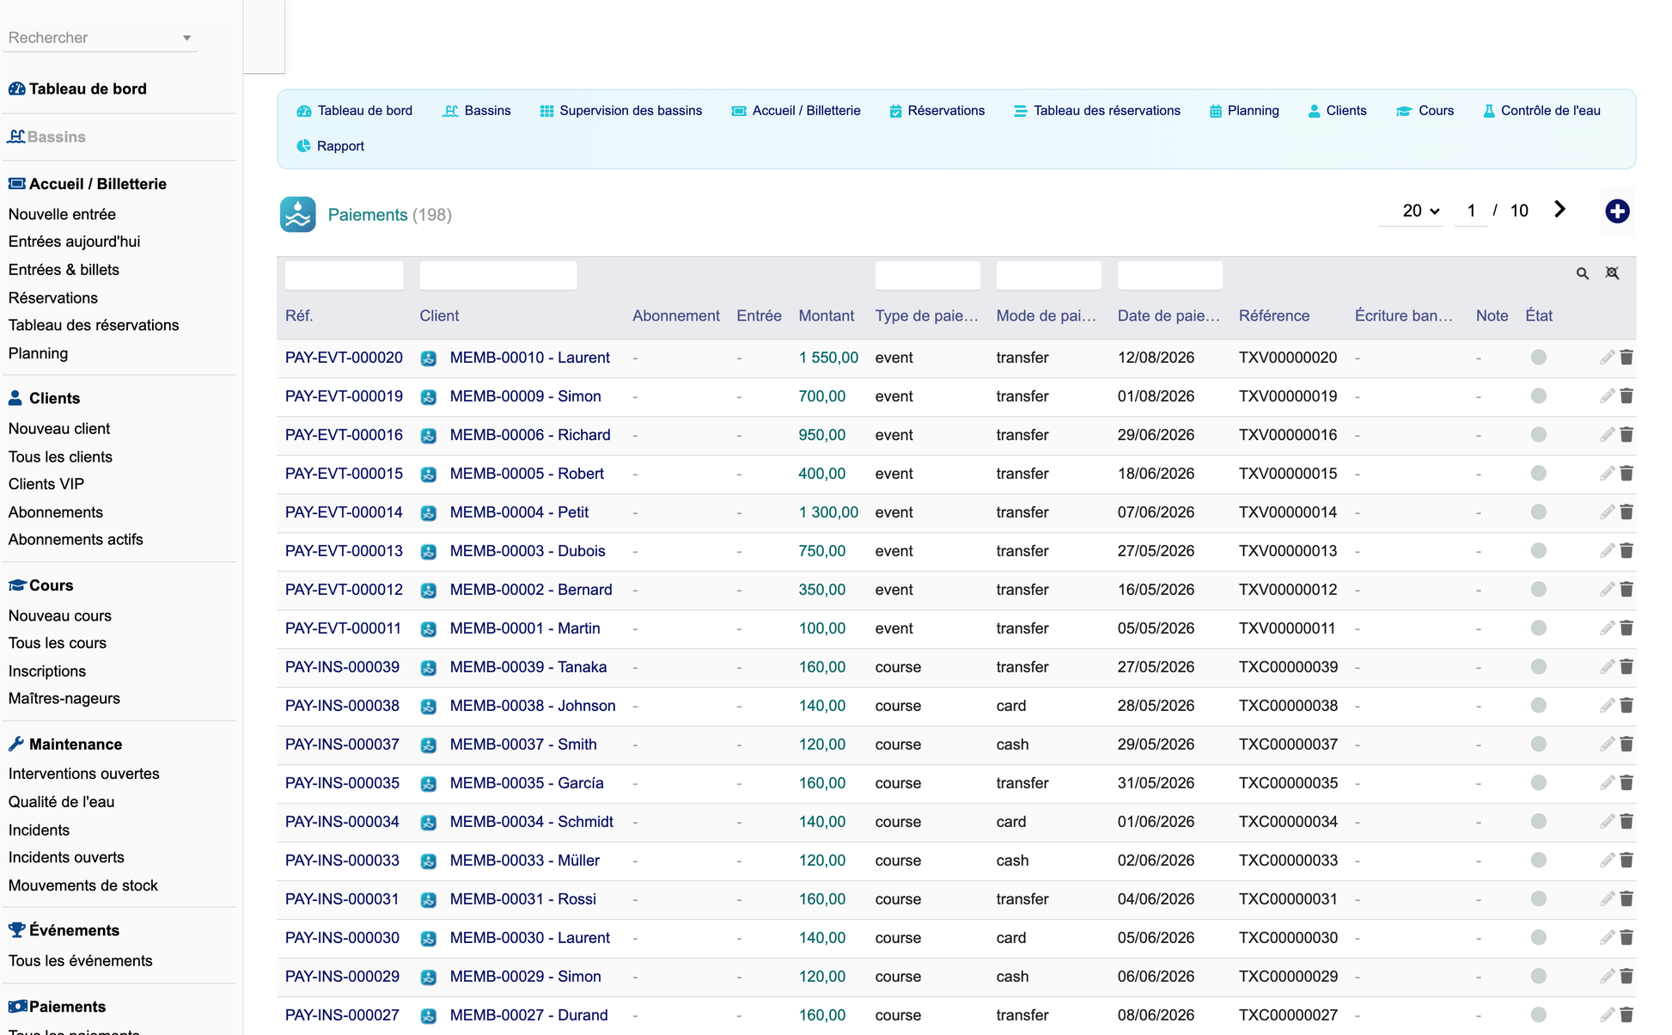Edit payment PAY-EVT-000020 with pencil icon

click(1607, 358)
